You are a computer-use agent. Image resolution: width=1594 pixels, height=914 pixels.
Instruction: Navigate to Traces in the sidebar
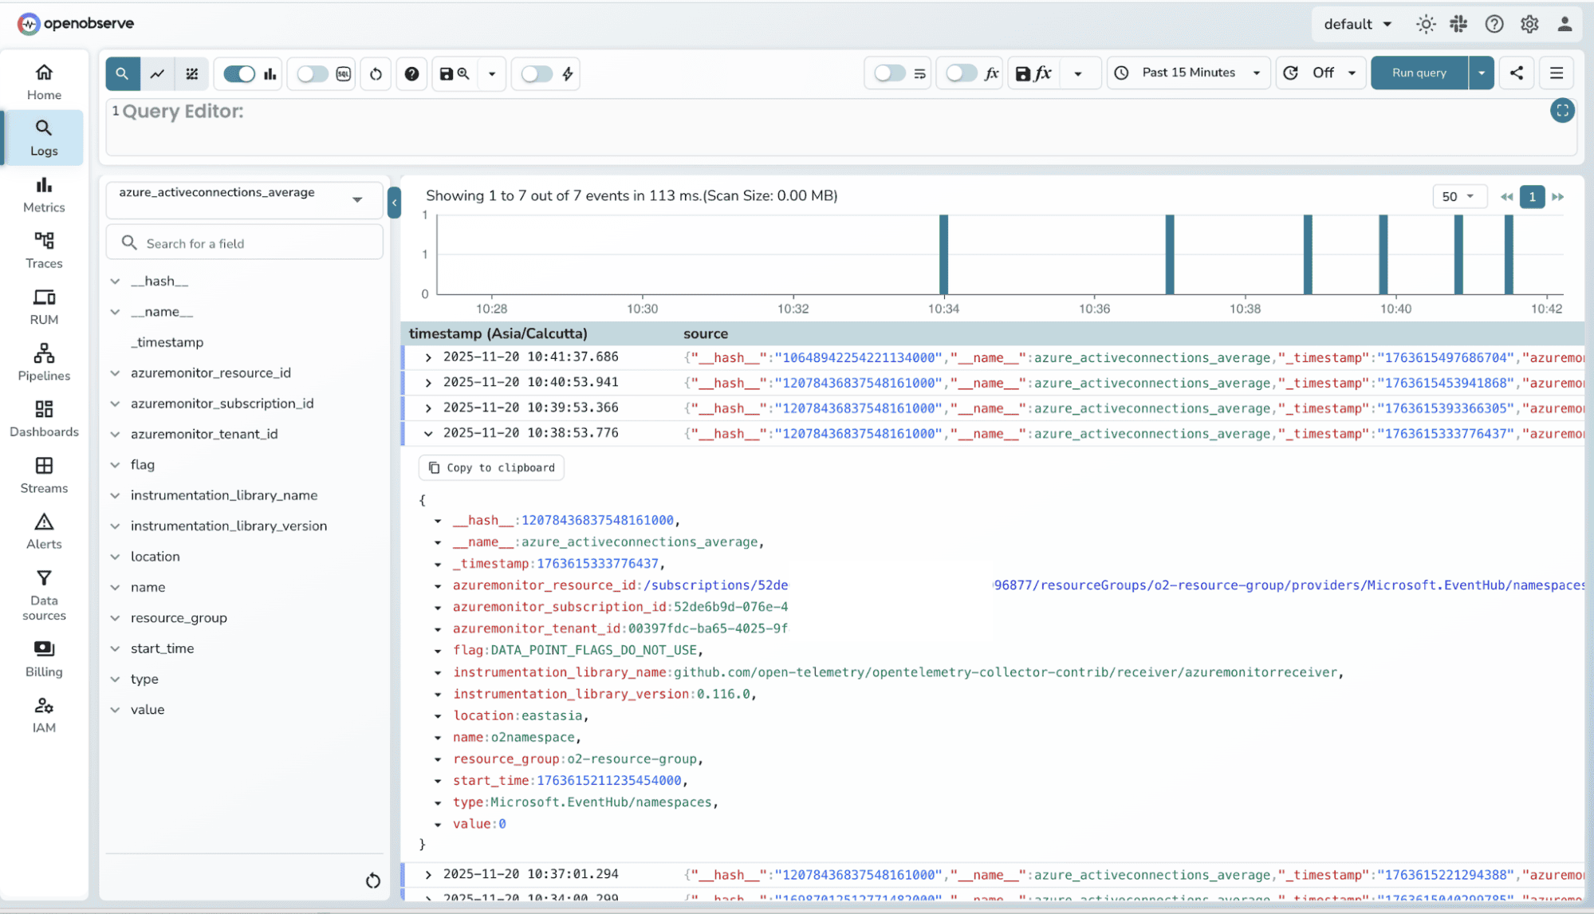(x=44, y=250)
